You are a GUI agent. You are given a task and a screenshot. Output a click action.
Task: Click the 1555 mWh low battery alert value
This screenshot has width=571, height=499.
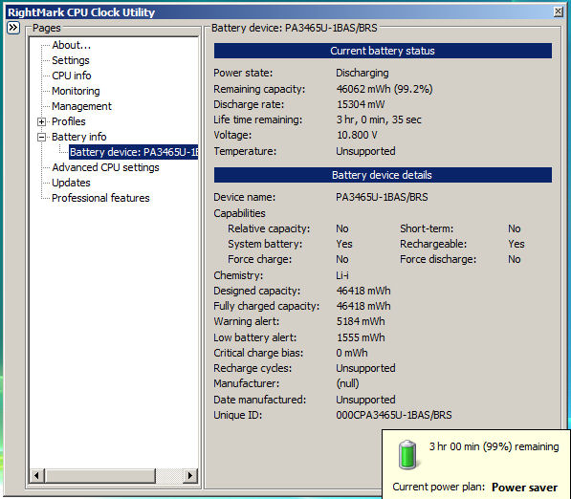click(x=361, y=337)
